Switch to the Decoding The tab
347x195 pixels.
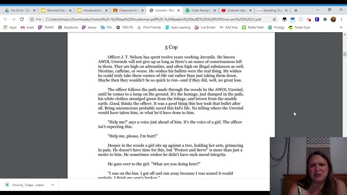click(x=271, y=10)
